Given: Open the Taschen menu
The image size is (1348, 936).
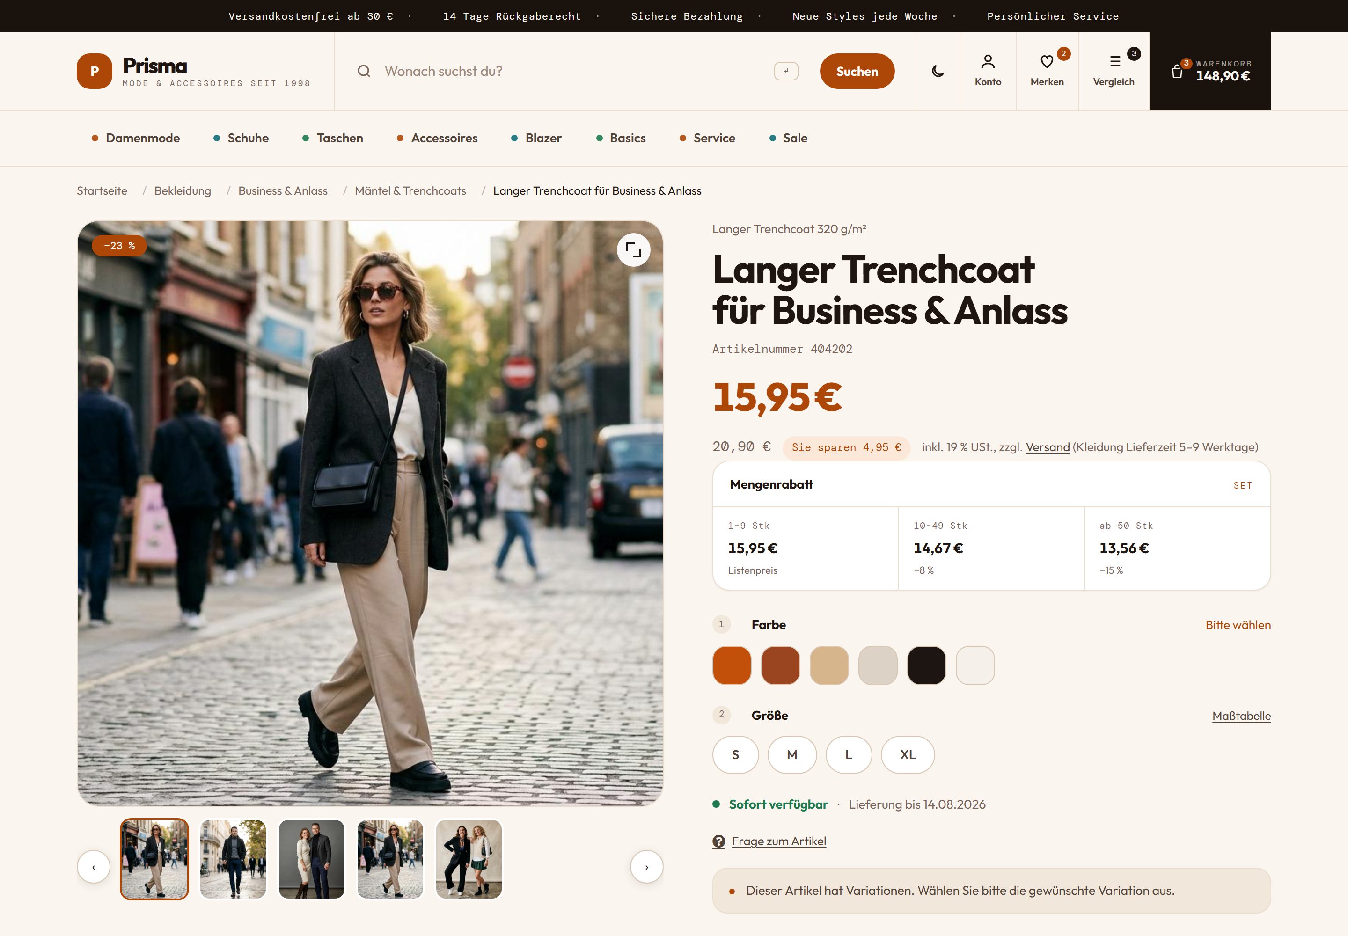Looking at the screenshot, I should click(333, 138).
